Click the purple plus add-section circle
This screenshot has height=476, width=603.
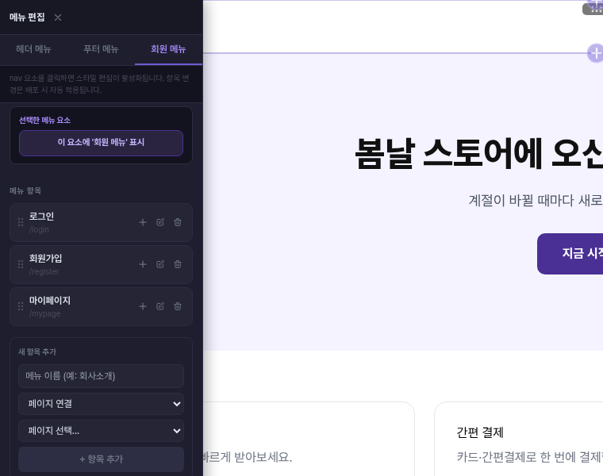point(595,53)
